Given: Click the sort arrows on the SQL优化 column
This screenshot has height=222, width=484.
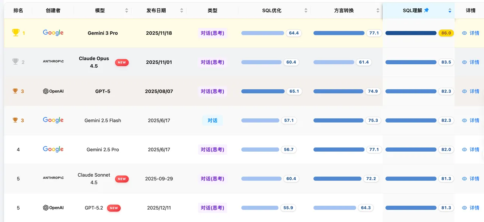Looking at the screenshot, I should click(306, 10).
